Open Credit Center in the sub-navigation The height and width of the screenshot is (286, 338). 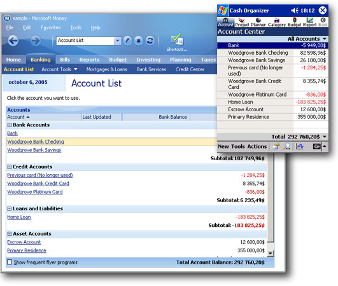190,69
